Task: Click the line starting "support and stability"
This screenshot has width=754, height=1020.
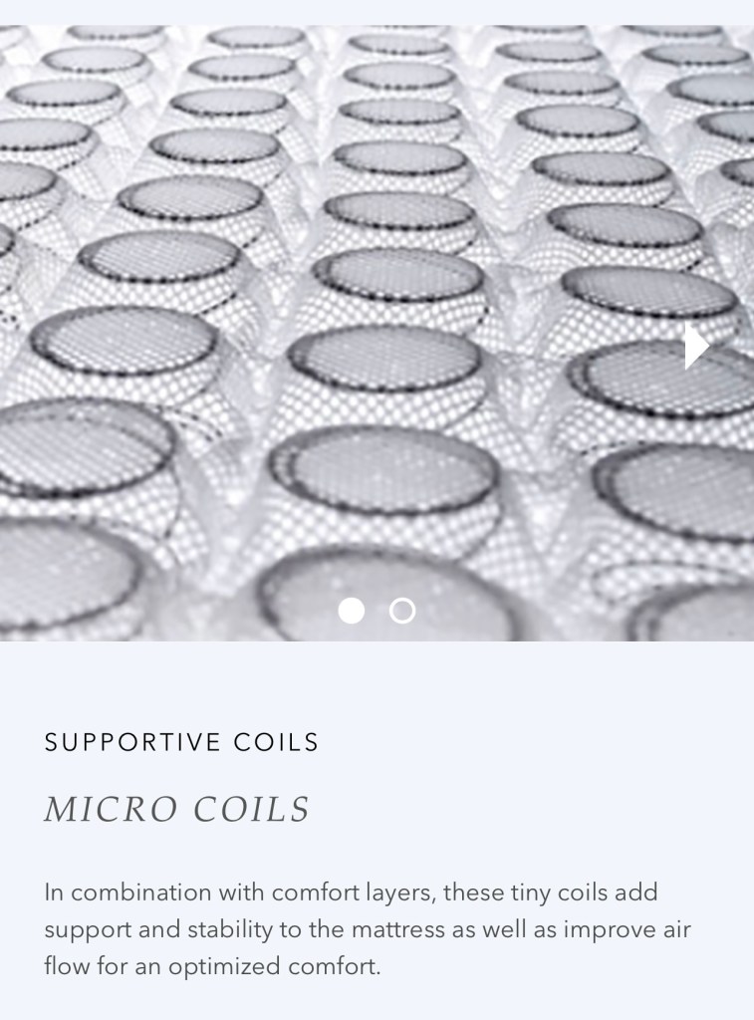Action: tap(367, 929)
